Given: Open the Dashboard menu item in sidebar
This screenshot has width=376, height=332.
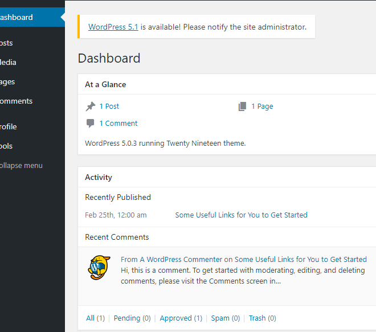Looking at the screenshot, I should pyautogui.click(x=32, y=17).
